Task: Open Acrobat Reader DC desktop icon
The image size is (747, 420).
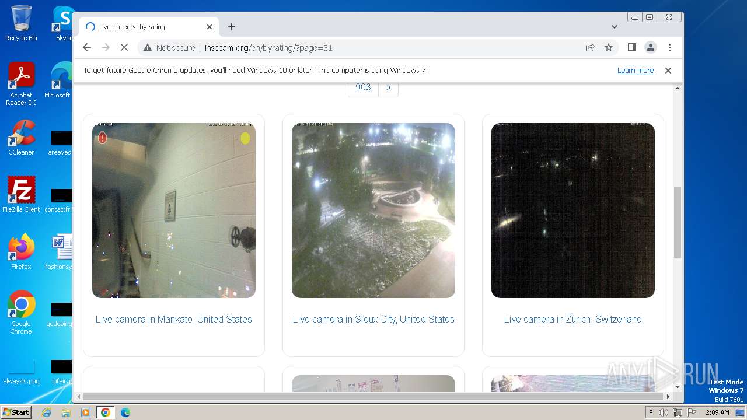Action: coord(21,84)
